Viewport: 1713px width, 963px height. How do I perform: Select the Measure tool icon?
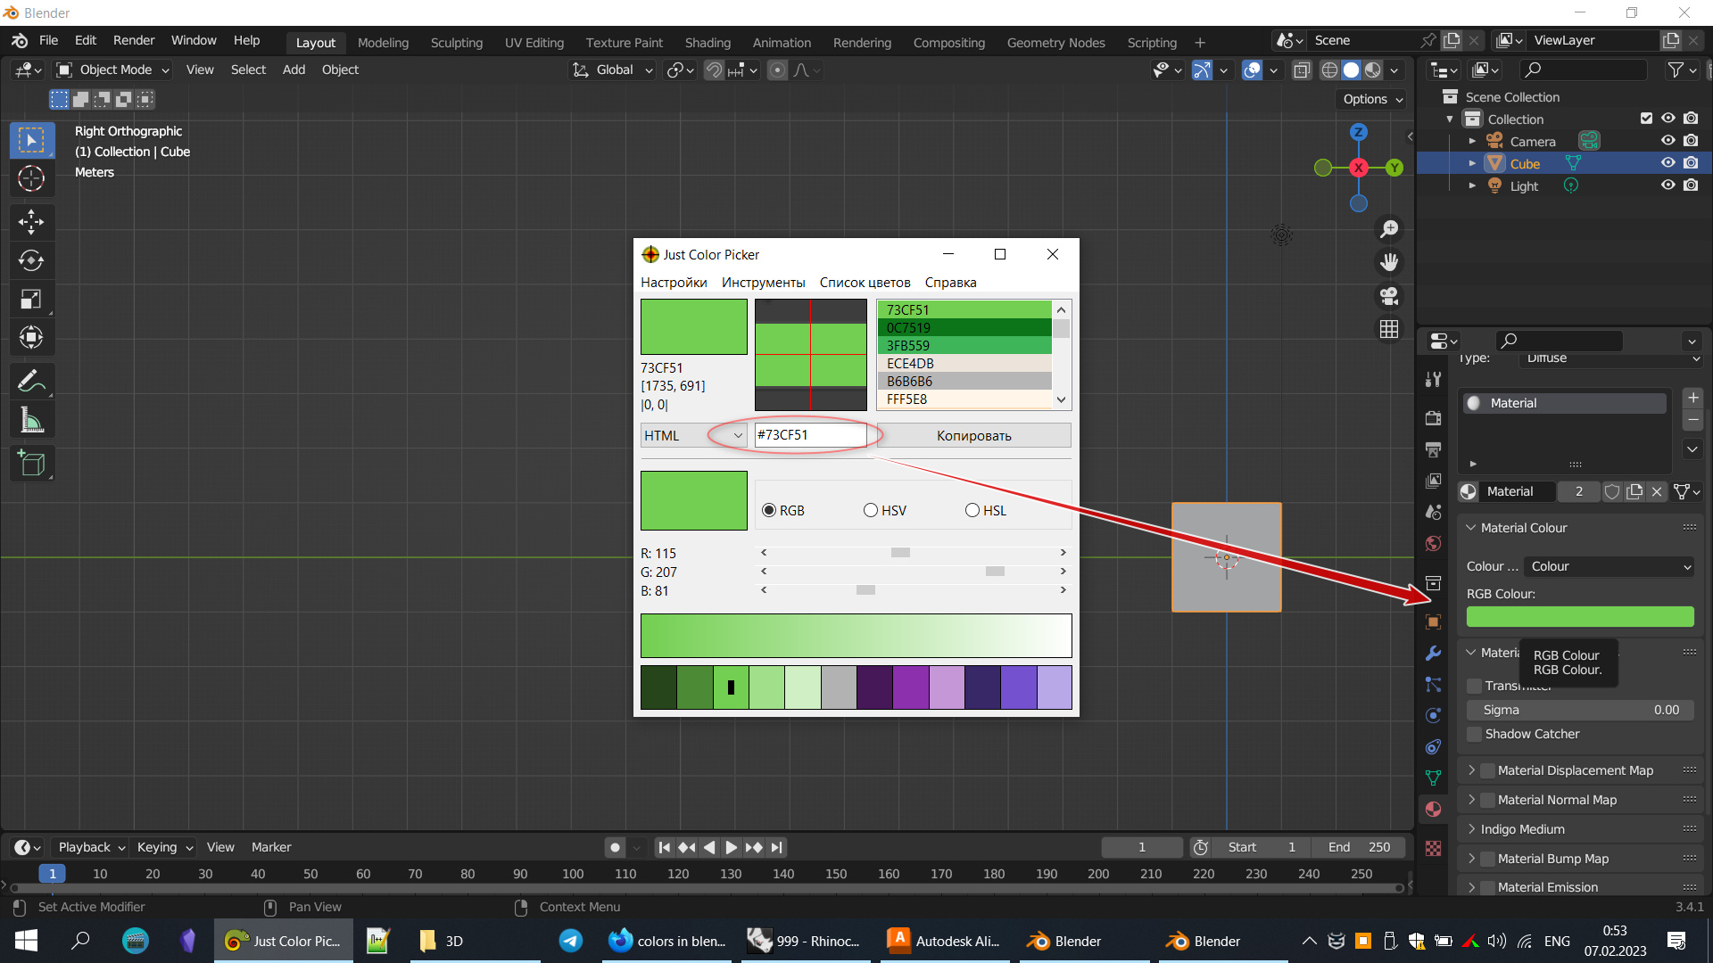[x=31, y=421]
